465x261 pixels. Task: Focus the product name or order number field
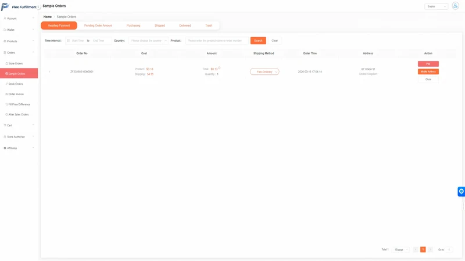click(x=217, y=41)
